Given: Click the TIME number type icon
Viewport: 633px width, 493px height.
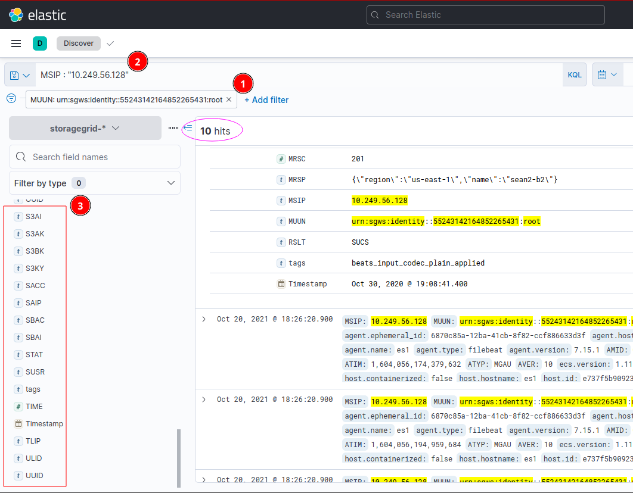Looking at the screenshot, I should 18,407.
